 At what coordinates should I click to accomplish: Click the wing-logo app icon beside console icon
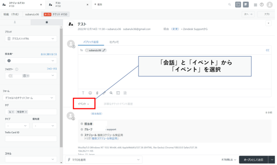point(246,5)
